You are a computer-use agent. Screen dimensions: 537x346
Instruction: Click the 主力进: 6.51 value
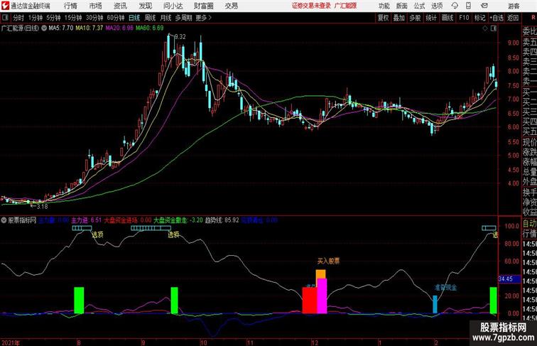point(87,220)
